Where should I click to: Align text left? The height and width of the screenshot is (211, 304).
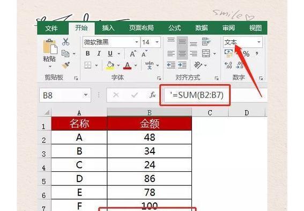[171, 53]
